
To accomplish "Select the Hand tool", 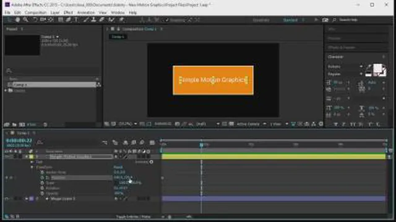I will click(x=18, y=20).
